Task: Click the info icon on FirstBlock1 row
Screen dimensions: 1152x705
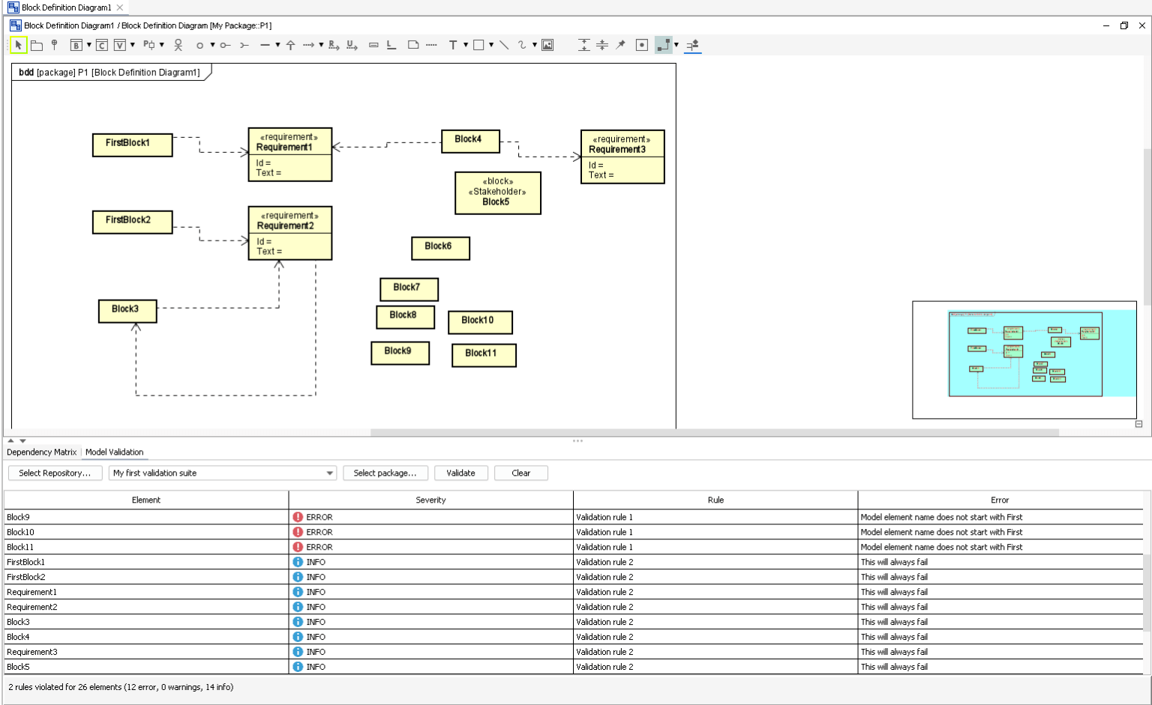Action: (x=297, y=562)
